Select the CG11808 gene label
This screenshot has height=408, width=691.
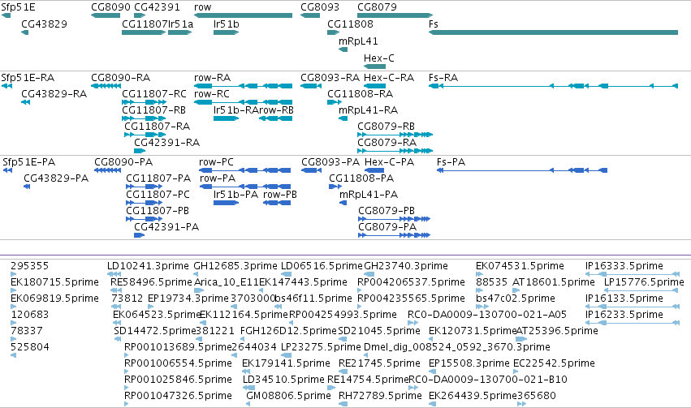pos(350,24)
